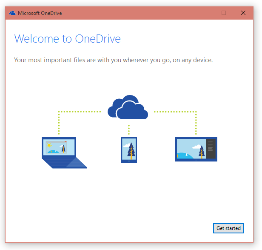Click the phone device illustration
Image resolution: width=262 pixels, height=250 pixels.
[x=129, y=150]
